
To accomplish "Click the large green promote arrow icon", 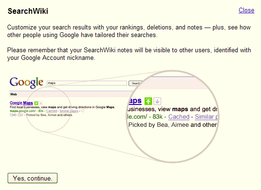I will point(148,101).
